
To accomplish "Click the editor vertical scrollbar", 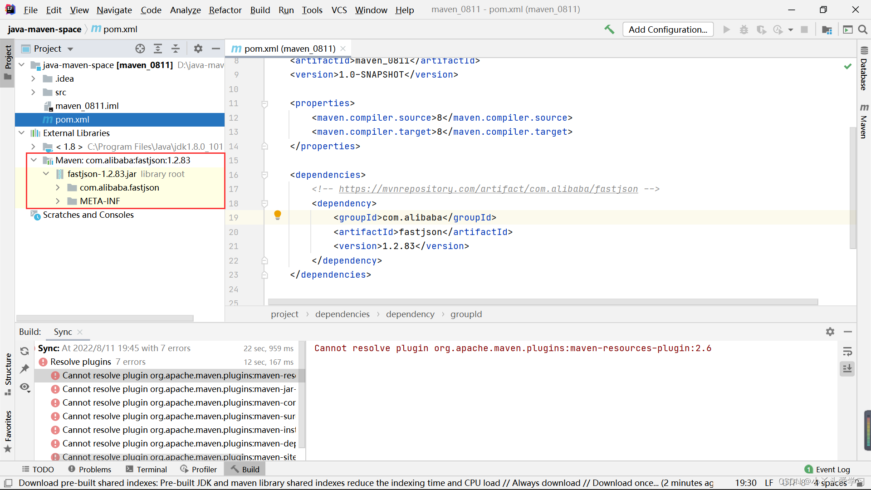I will pyautogui.click(x=853, y=188).
